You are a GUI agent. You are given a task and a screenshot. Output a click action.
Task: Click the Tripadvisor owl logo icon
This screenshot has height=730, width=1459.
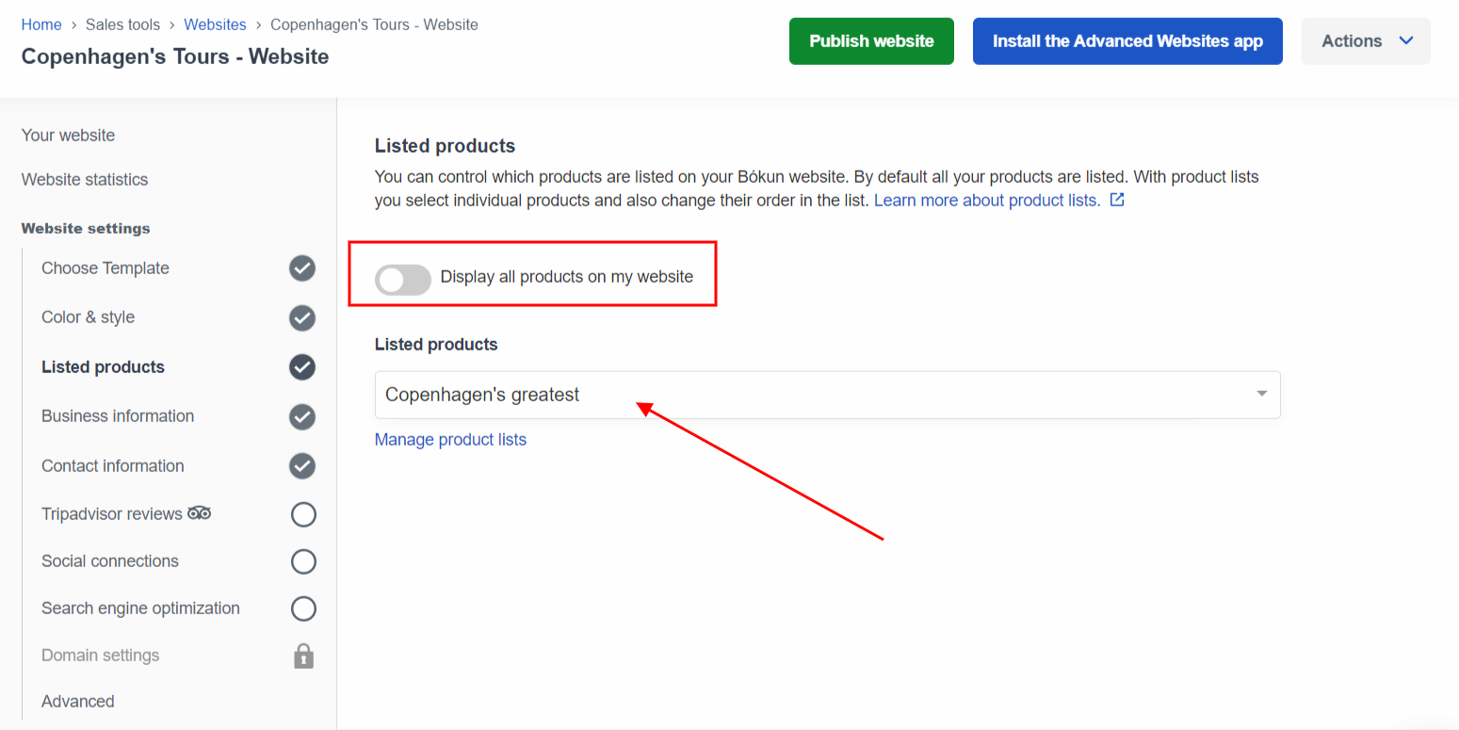point(199,513)
